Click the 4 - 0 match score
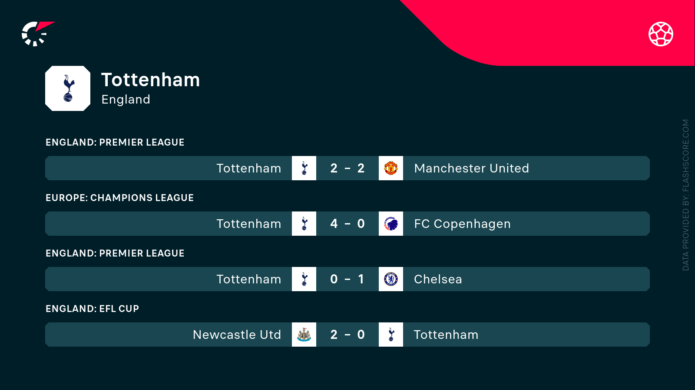This screenshot has height=390, width=695. [x=347, y=224]
